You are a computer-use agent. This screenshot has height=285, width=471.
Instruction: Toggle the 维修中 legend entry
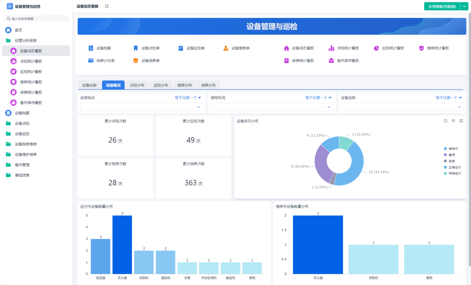pos(451,149)
